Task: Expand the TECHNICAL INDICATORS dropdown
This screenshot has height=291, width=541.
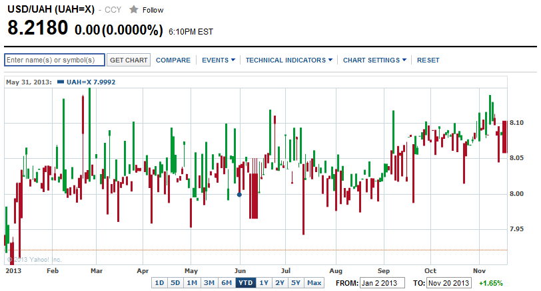Action: (x=288, y=60)
